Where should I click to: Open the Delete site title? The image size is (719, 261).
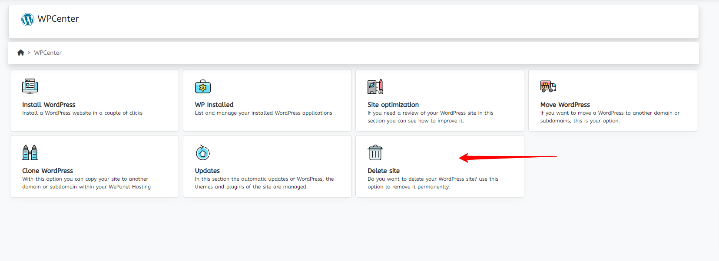[384, 171]
